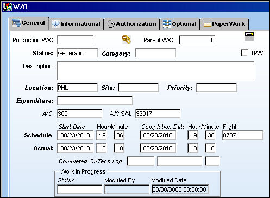Click the Schedule start Minute field
Viewport: 270px width, 198px height.
click(119, 135)
